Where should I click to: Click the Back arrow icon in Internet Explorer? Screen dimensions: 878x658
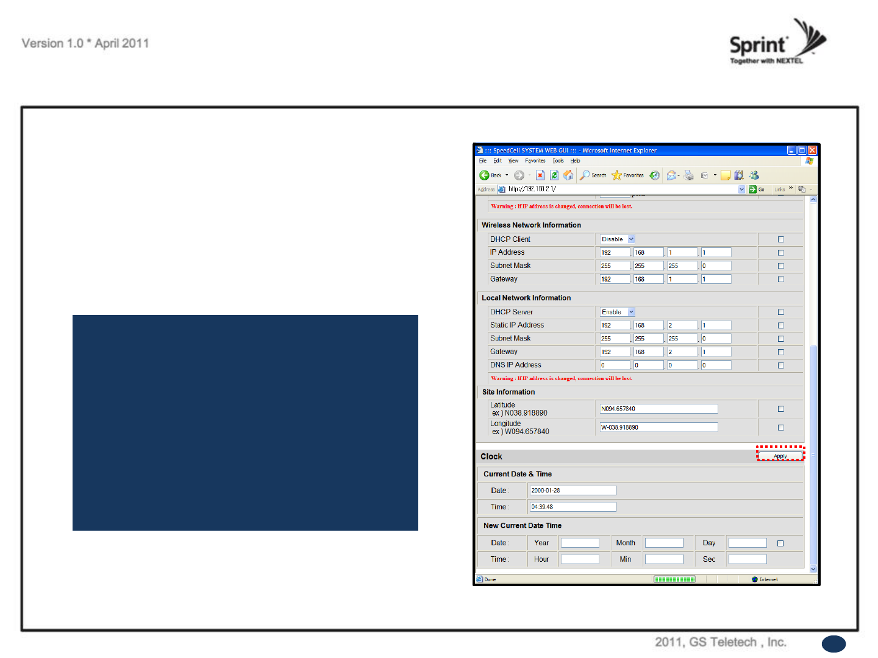pos(484,175)
